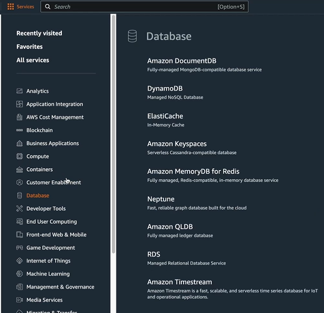Click the large Database heading icon
Viewport: 324px width, 313px height.
(x=132, y=36)
